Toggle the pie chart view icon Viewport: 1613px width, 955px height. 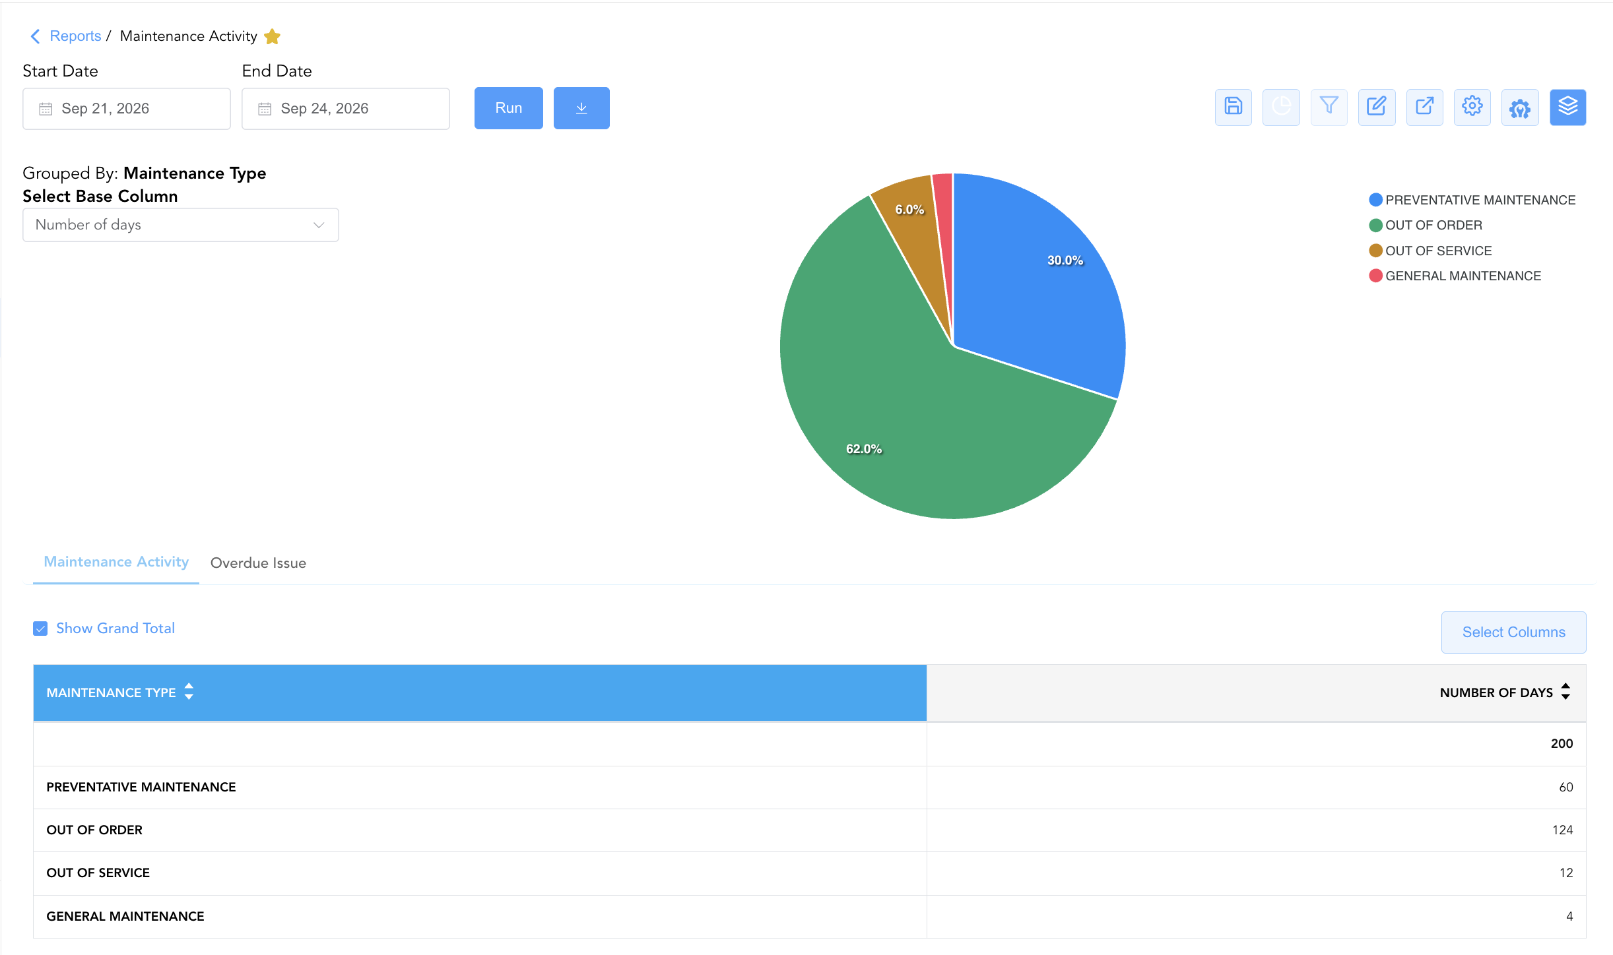1281,107
